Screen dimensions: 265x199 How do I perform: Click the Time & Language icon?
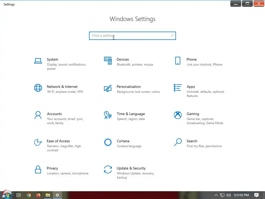pyautogui.click(x=108, y=115)
